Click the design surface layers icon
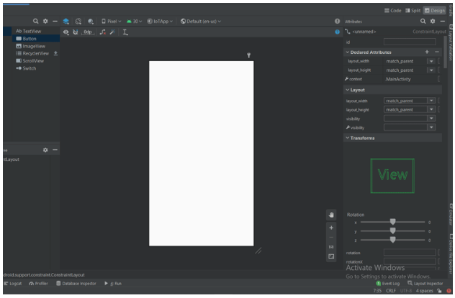This screenshot has height=298, width=455. click(x=66, y=21)
